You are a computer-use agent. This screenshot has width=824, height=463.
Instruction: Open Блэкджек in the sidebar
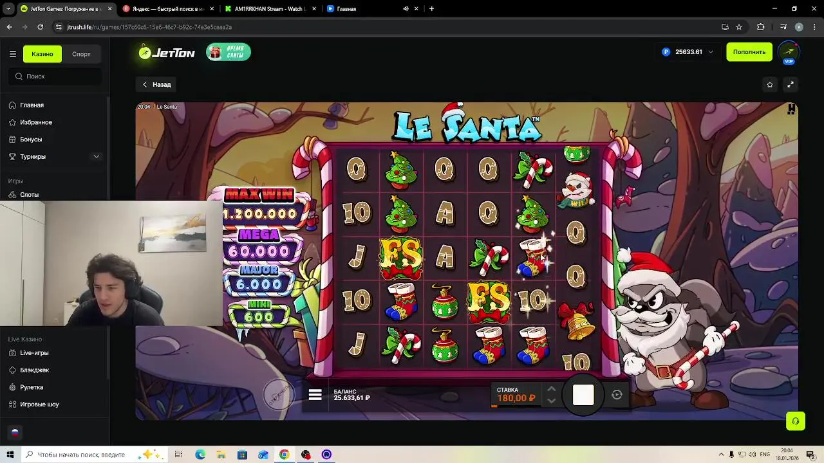[34, 370]
